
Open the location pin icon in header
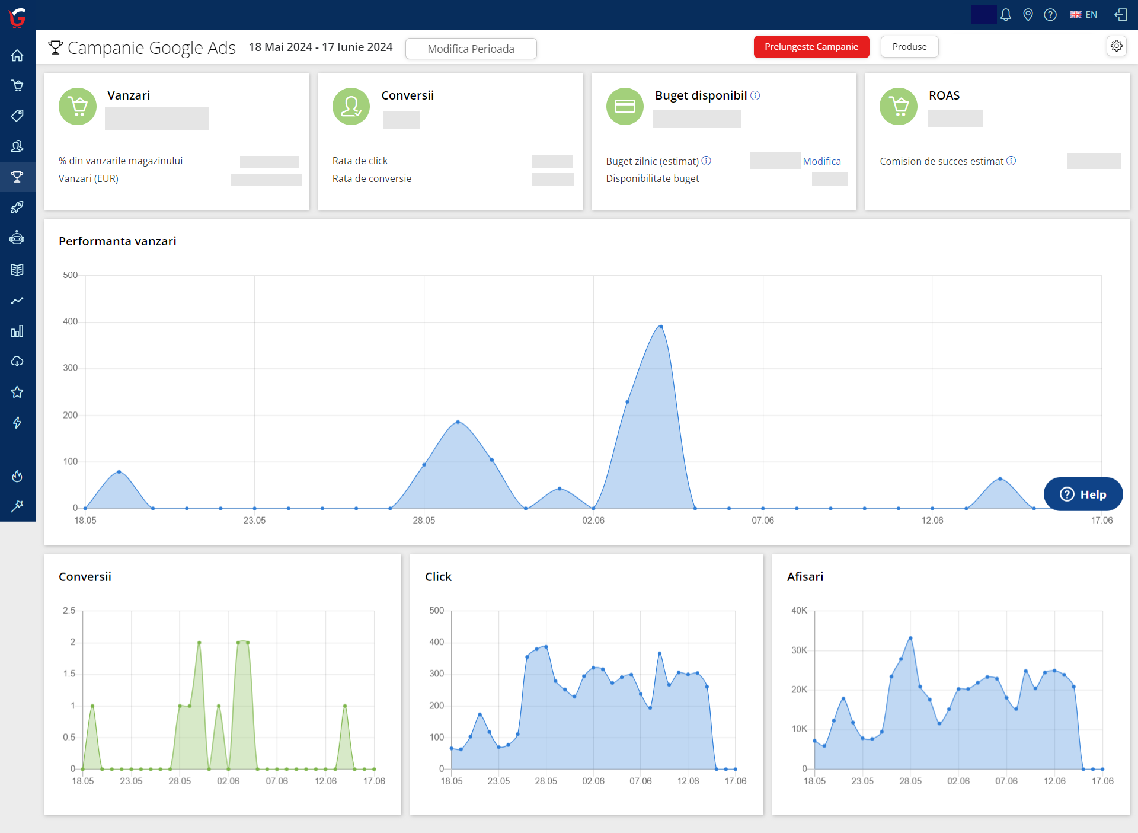1028,15
